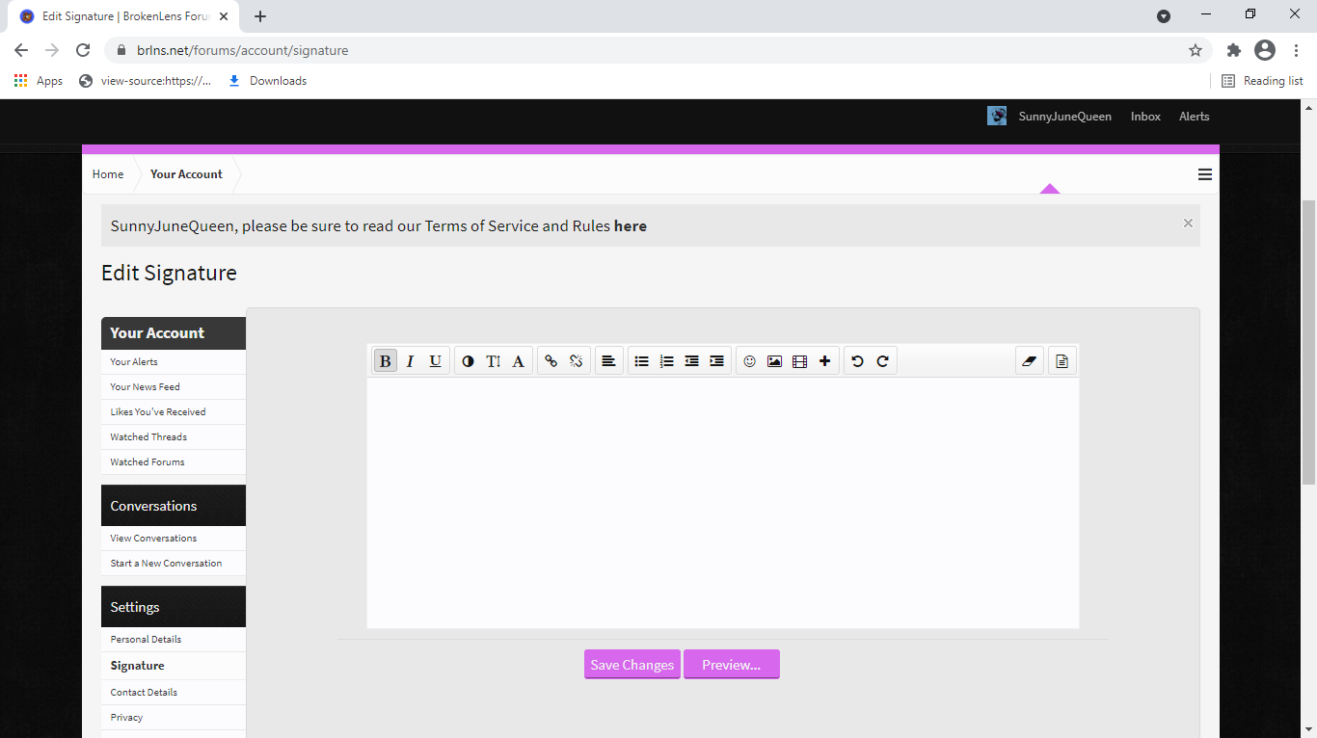Open Personal Details settings

174,640
